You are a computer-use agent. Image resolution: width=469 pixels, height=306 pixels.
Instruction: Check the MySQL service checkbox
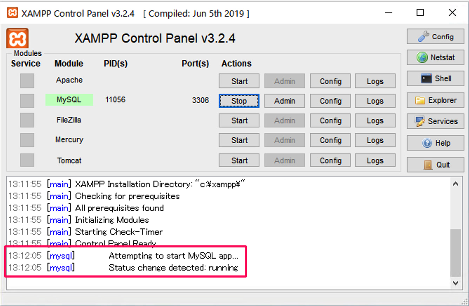27,100
